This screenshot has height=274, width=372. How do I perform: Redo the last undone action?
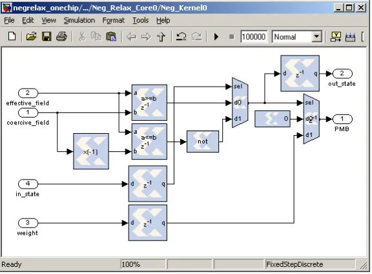[196, 37]
